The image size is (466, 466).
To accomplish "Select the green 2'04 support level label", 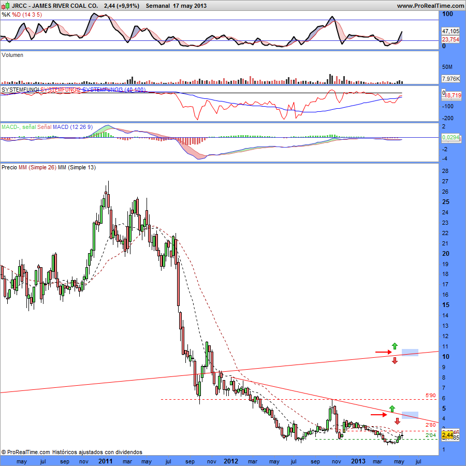I will click(431, 435).
